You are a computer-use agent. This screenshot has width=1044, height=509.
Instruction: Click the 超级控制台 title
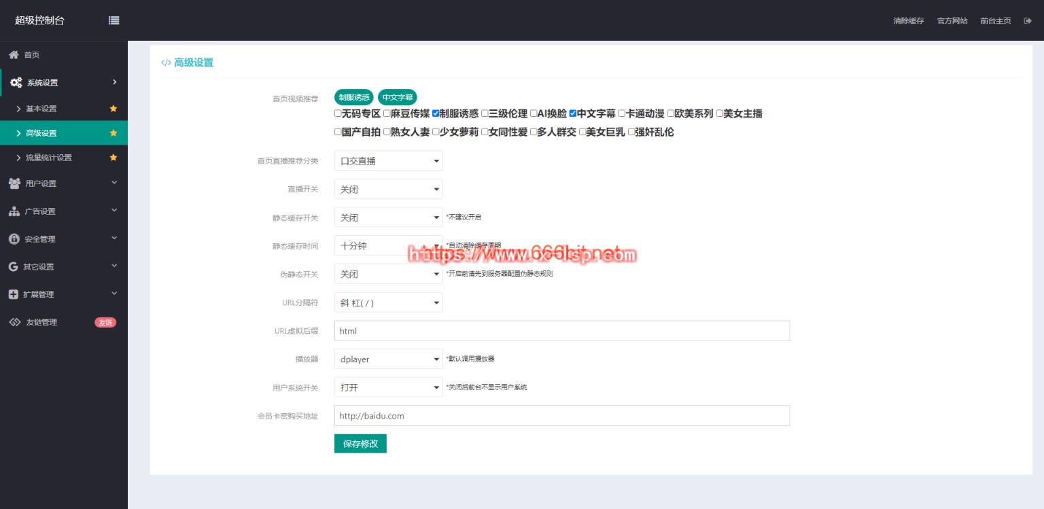(x=39, y=20)
